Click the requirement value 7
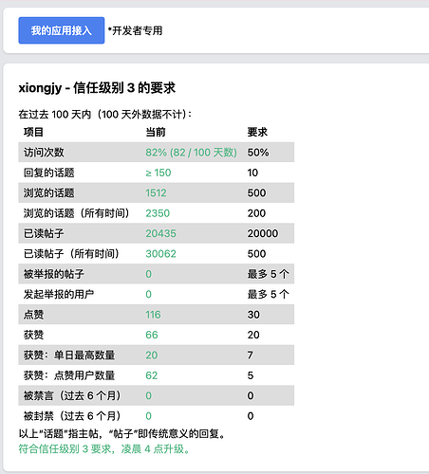This screenshot has width=429, height=474. click(251, 355)
